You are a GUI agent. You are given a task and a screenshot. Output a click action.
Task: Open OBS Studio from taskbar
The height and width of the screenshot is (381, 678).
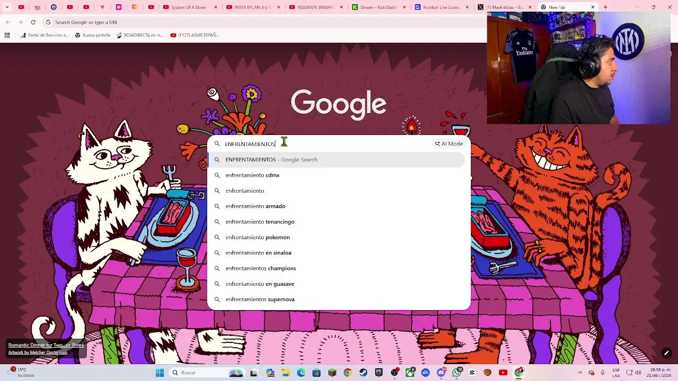pyautogui.click(x=395, y=373)
